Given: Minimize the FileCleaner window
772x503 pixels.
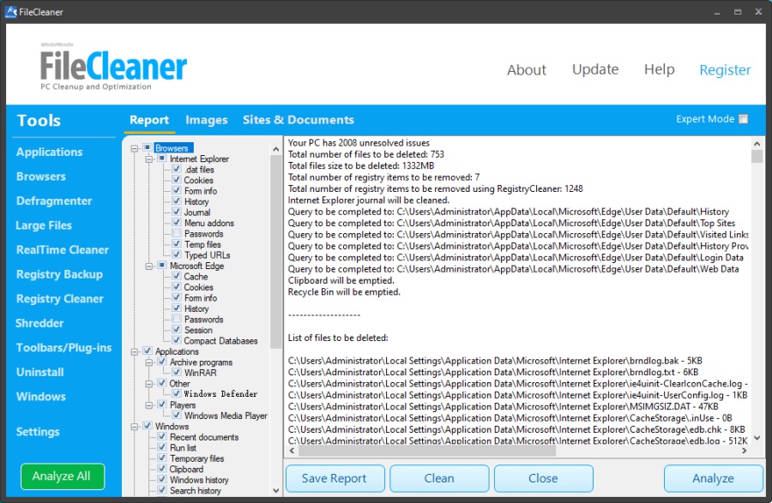Looking at the screenshot, I should click(717, 12).
